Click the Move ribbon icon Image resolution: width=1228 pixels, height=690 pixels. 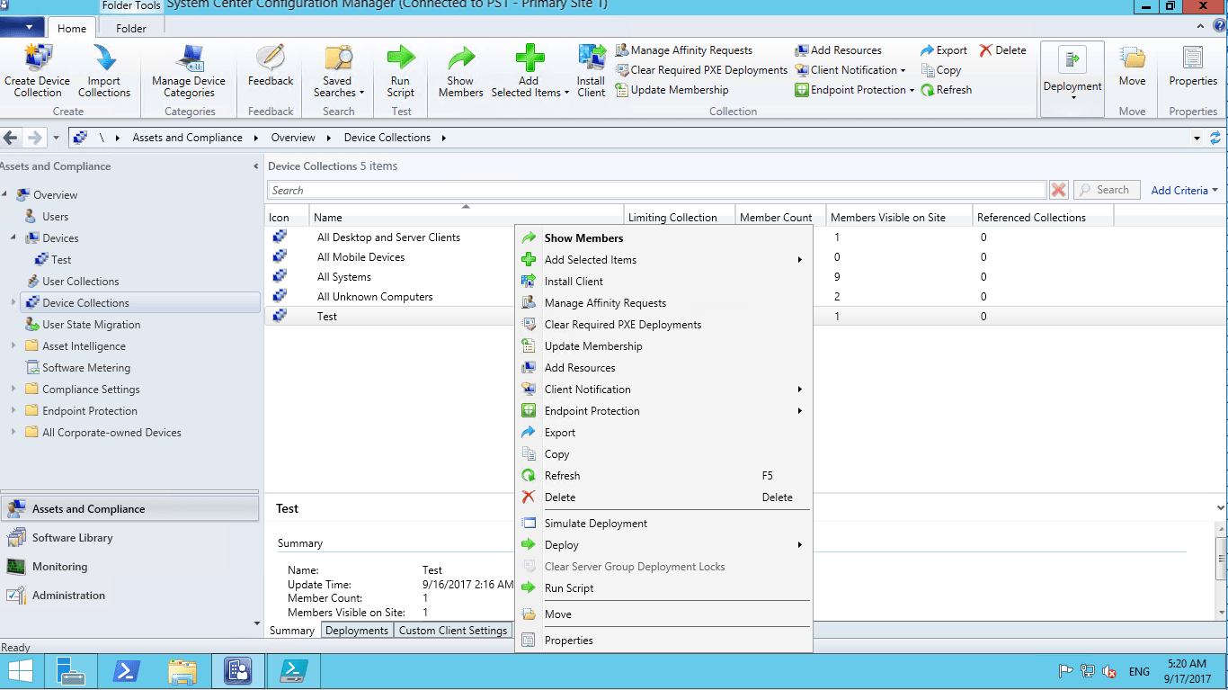pyautogui.click(x=1132, y=67)
